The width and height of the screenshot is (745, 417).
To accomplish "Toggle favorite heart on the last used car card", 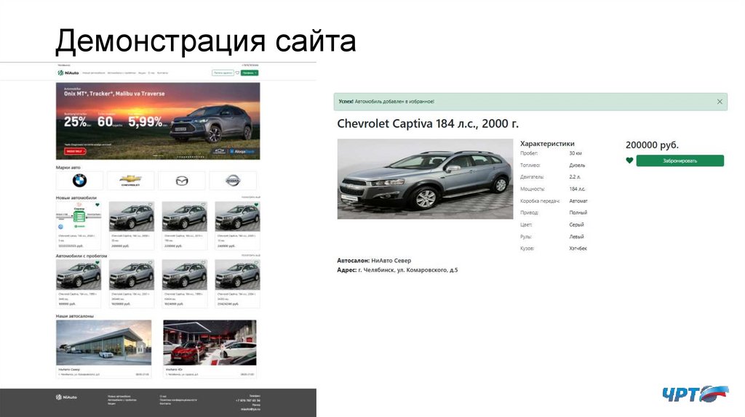I will tap(256, 262).
